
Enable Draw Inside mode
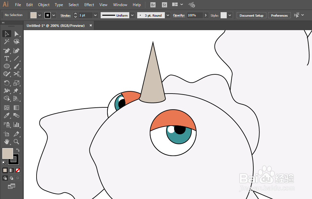[x=18, y=178]
